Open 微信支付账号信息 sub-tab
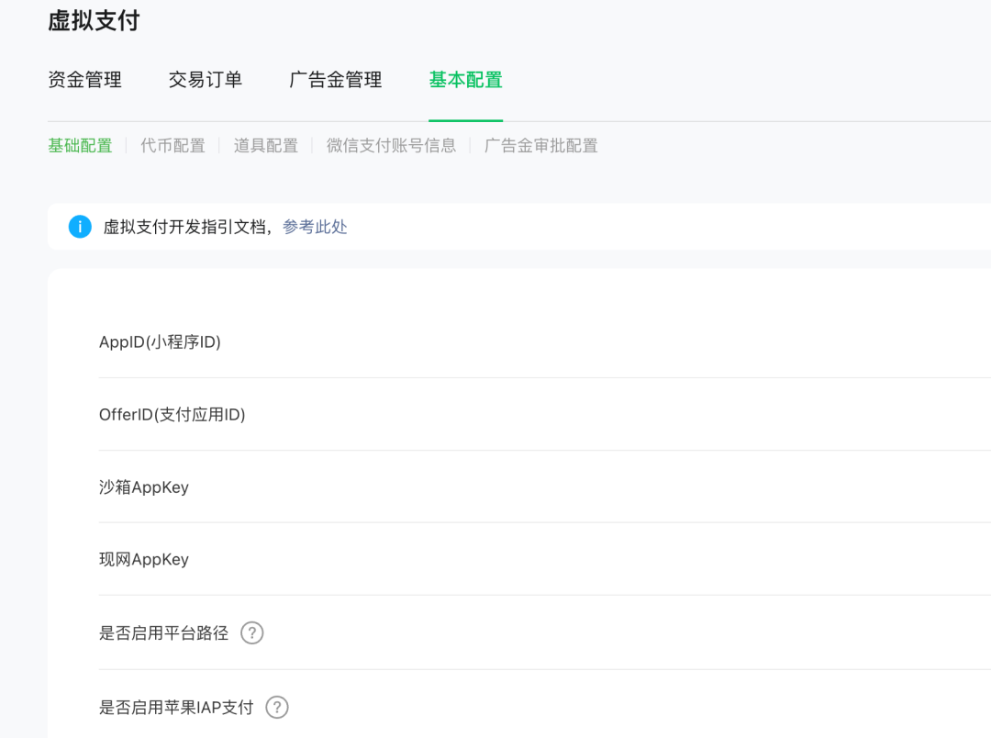991x738 pixels. click(391, 145)
